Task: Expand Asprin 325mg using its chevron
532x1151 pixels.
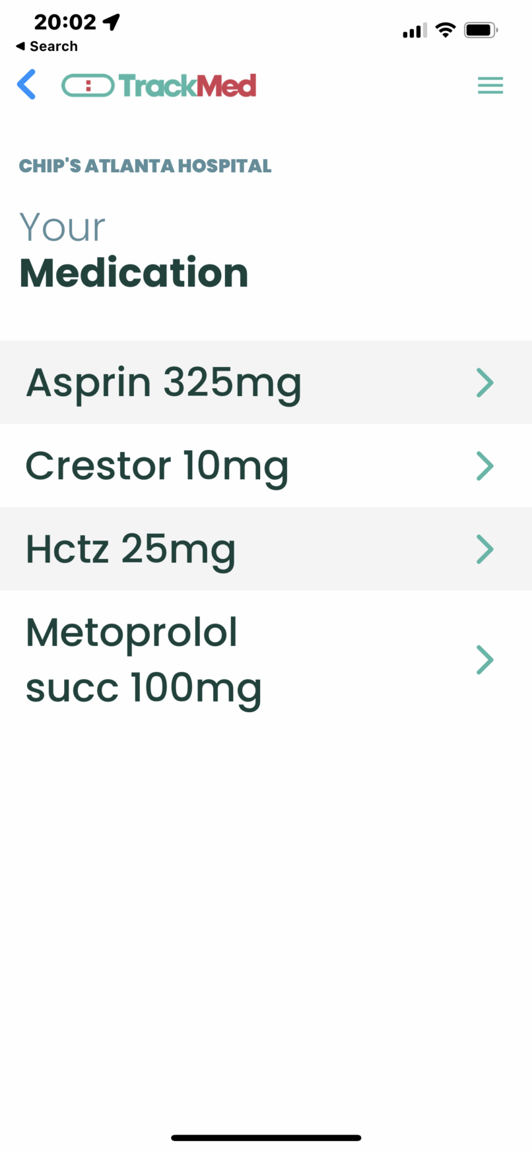Action: point(485,383)
